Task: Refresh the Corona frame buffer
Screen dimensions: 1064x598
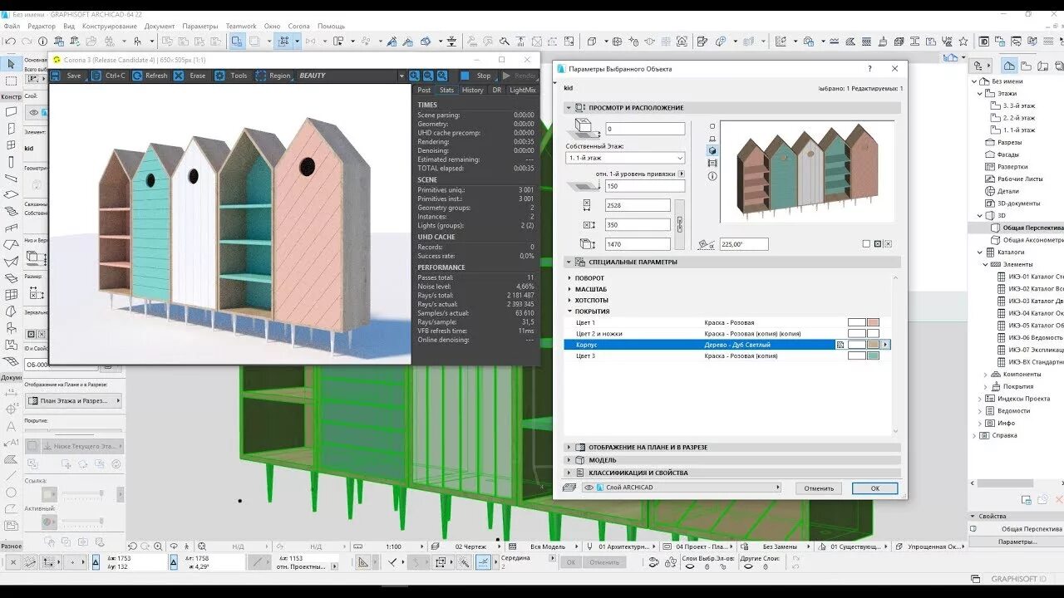Action: tap(150, 76)
